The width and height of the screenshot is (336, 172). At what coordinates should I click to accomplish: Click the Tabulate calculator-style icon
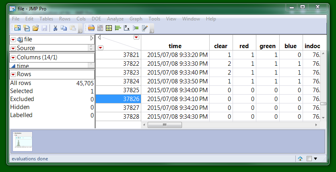100,28
